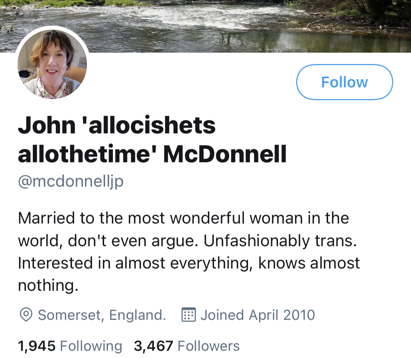Image resolution: width=411 pixels, height=358 pixels.
Task: Click the word John in display name
Action: tap(46, 125)
